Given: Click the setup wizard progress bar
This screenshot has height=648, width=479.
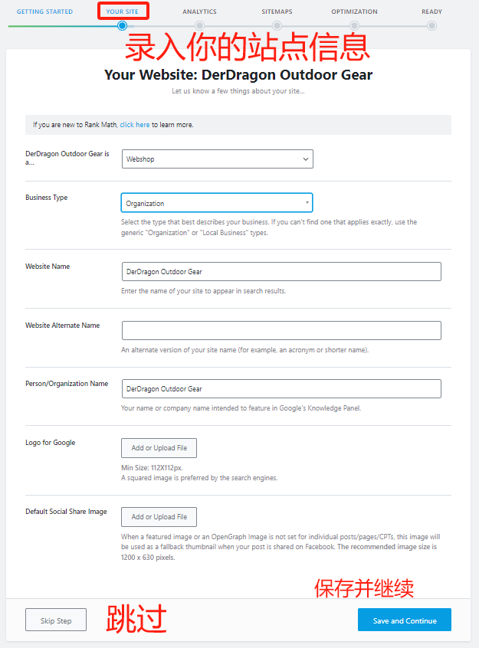Looking at the screenshot, I should [x=238, y=25].
